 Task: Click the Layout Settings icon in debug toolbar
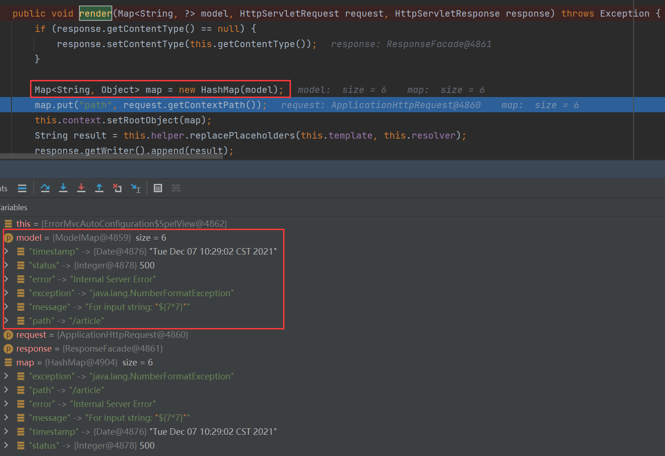(175, 188)
